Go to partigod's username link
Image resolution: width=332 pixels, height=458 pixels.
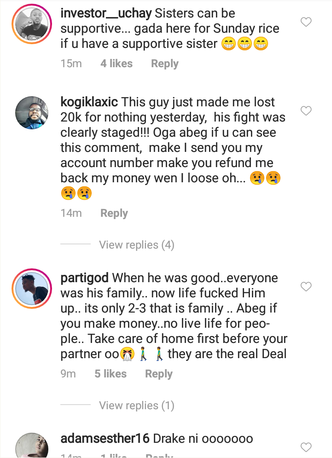pyautogui.click(x=84, y=278)
